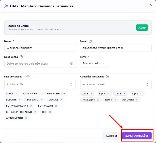Remove the Teste Zap 4 connection tag
This screenshot has height=143, width=156.
pyautogui.click(x=98, y=100)
